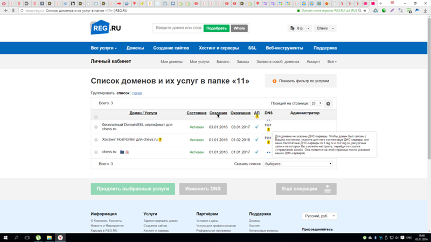Open taskbar search

point(16,238)
